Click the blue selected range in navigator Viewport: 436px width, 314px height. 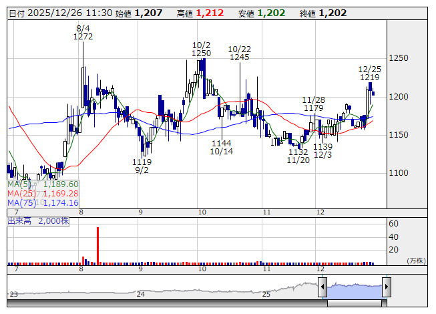click(x=355, y=291)
